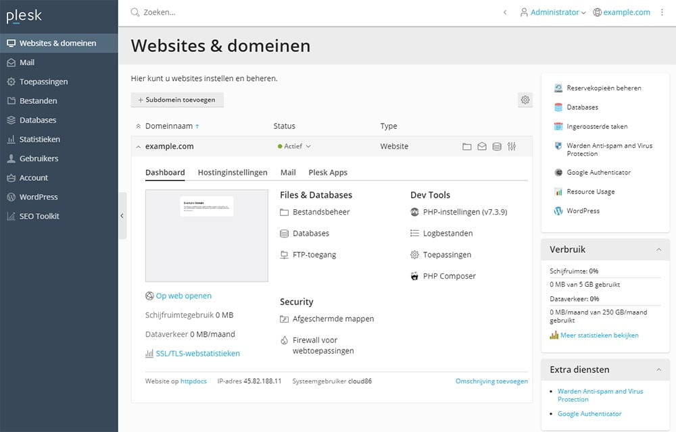Viewport: 676px width, 432px height.
Task: Open the Mail icon on the example.com row
Action: [483, 146]
